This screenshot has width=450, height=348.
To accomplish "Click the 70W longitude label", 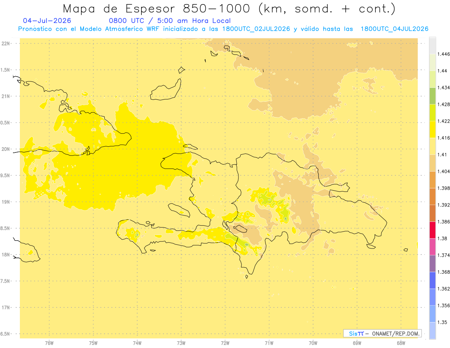I will (x=313, y=343).
